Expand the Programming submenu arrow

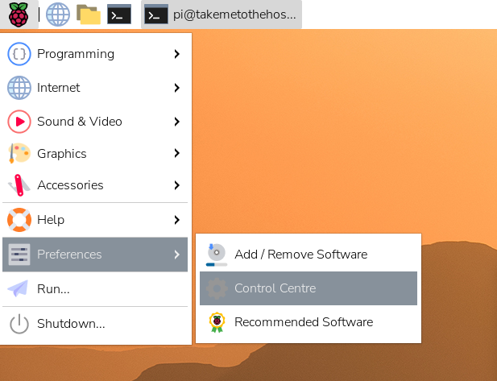pos(177,54)
